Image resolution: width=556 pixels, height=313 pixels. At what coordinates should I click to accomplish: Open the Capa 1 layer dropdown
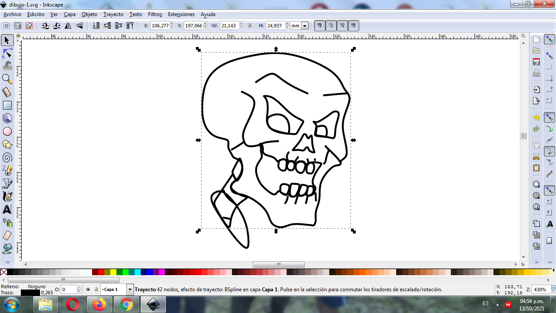coord(130,290)
